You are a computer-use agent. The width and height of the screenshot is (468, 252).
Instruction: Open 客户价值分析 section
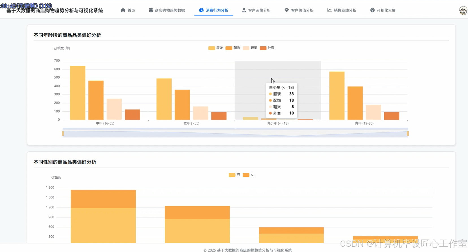pos(299,10)
